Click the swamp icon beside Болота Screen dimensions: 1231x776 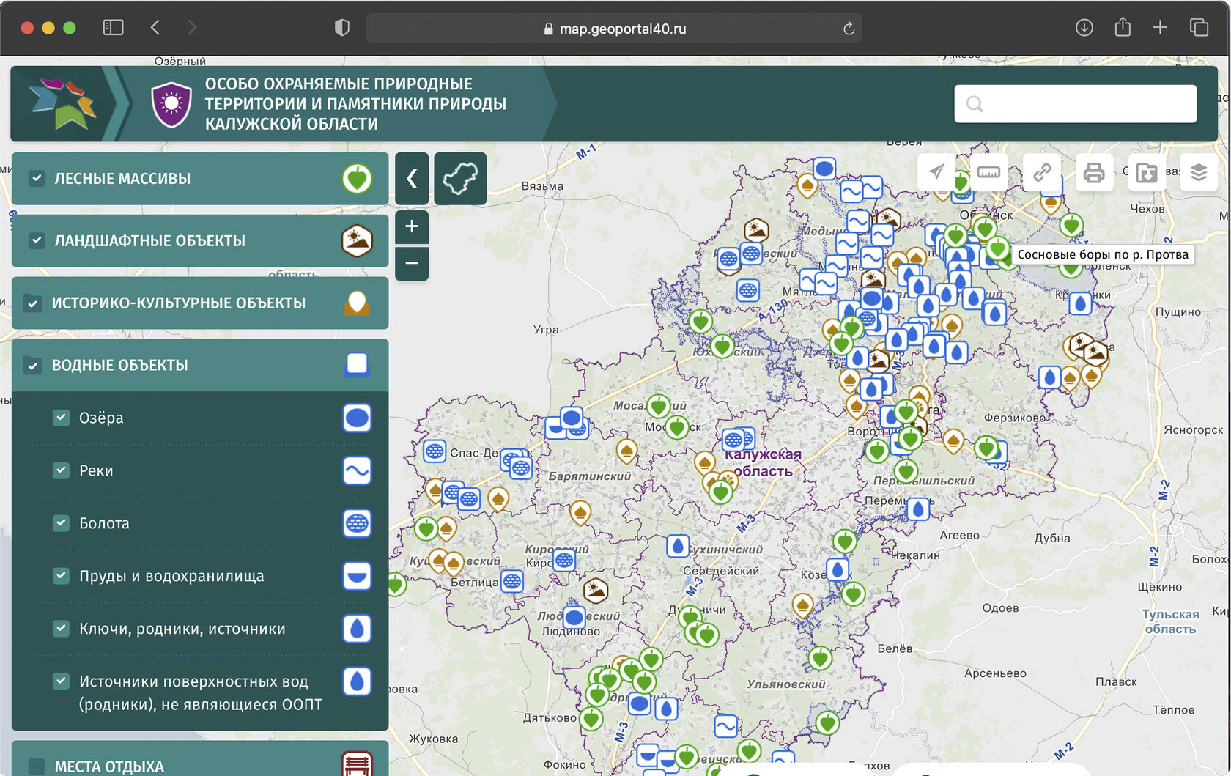[357, 523]
